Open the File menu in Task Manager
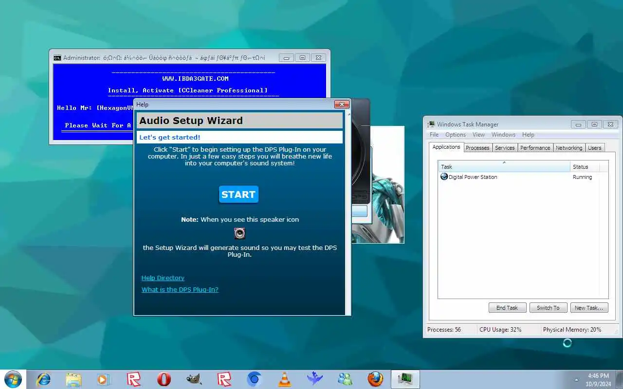 [434, 135]
